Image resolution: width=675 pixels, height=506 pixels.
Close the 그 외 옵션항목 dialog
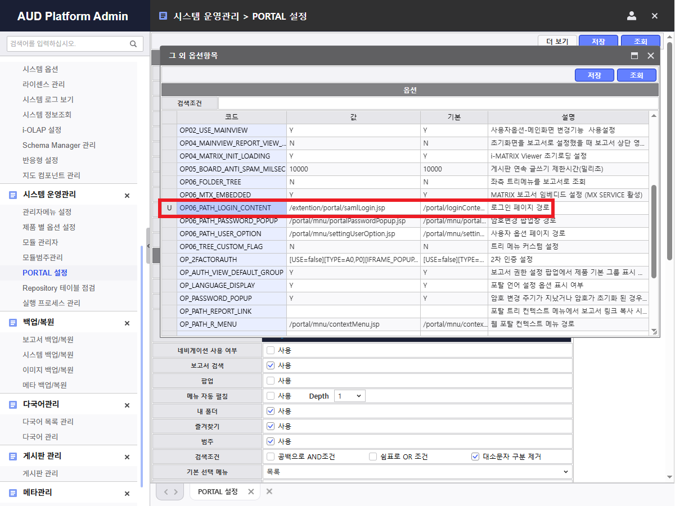point(651,56)
